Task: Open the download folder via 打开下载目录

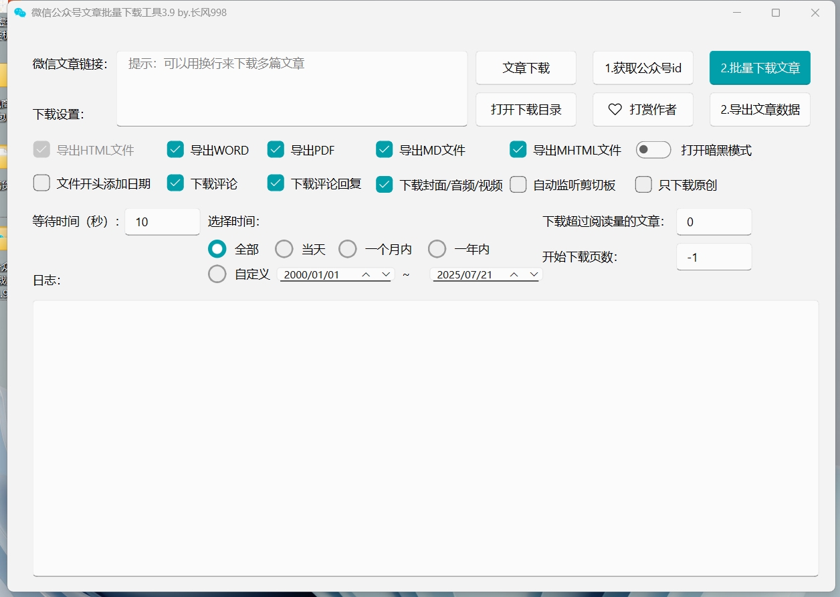Action: pyautogui.click(x=526, y=109)
